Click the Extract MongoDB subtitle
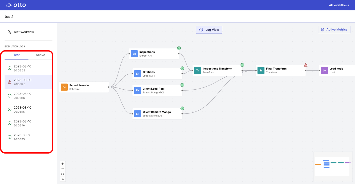This screenshot has height=184, width=355. pyautogui.click(x=152, y=116)
